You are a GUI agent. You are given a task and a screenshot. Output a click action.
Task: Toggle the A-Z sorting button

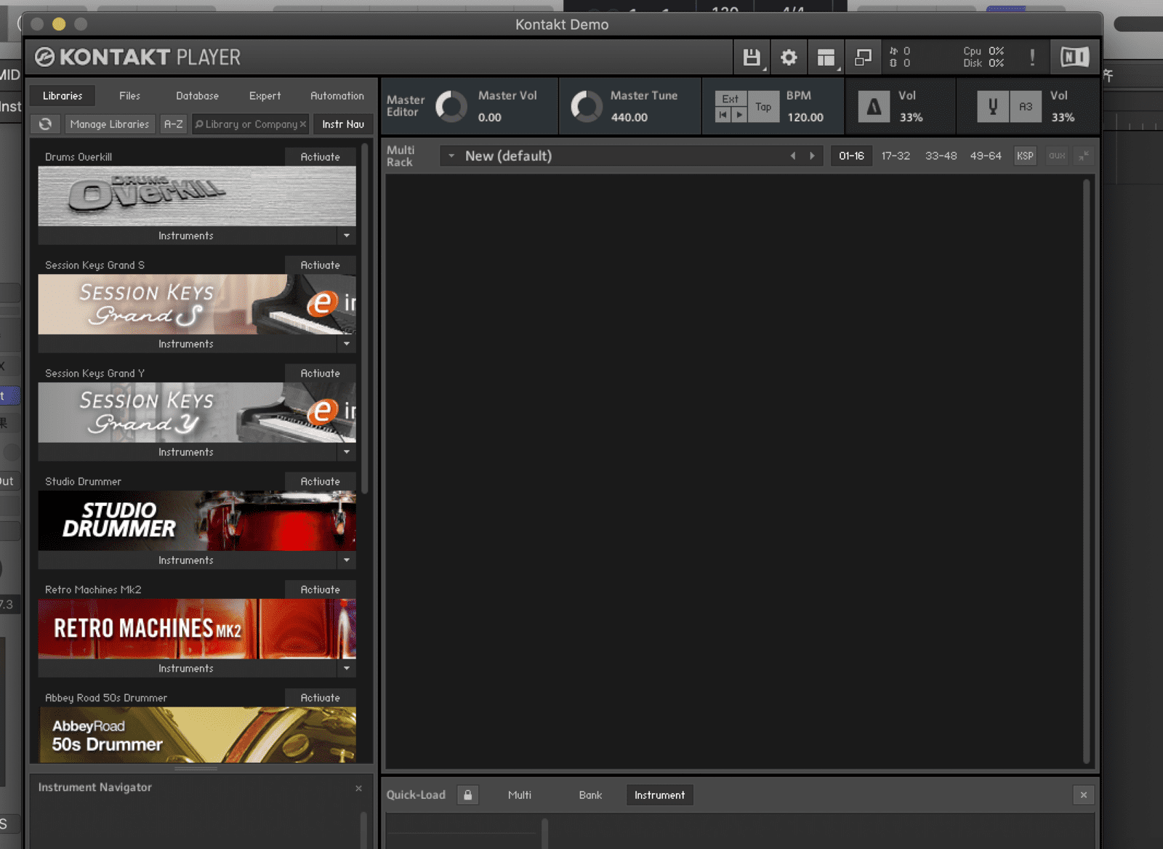(174, 124)
